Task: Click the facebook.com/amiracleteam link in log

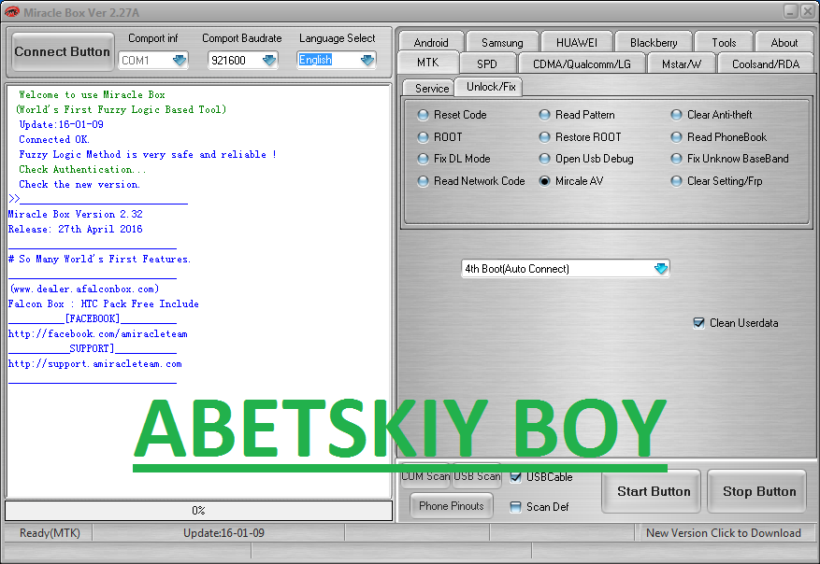Action: (x=98, y=333)
